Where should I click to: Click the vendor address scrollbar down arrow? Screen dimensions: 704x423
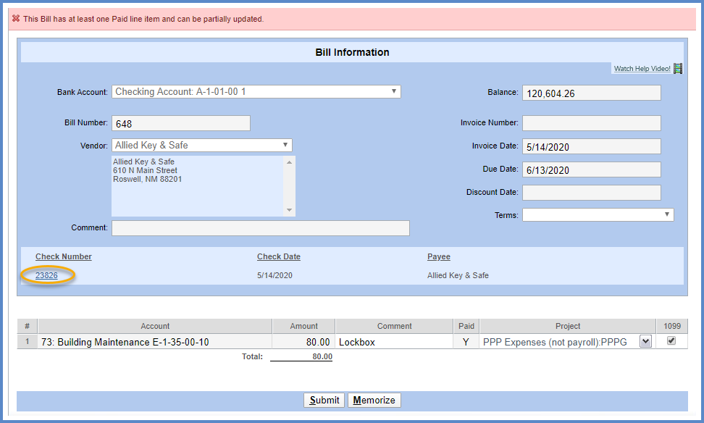point(290,211)
